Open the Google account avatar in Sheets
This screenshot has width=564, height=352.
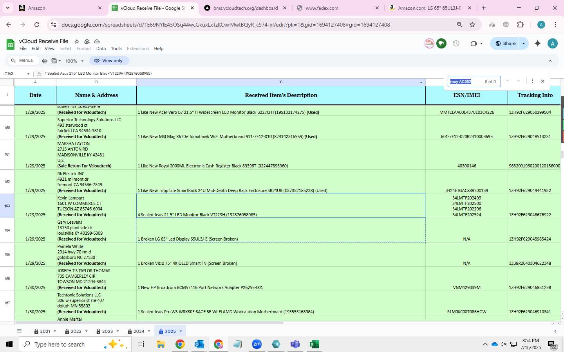click(552, 43)
